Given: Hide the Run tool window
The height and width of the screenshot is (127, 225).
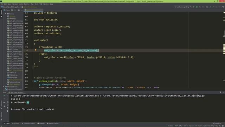Looking at the screenshot, I should click(x=224, y=92).
